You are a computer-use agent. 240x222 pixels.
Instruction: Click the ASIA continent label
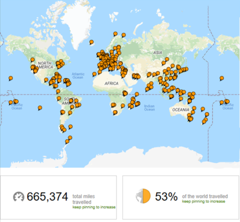[x=157, y=52]
